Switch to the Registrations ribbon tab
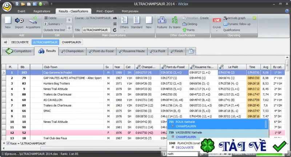291x157 pixels. (x=42, y=11)
